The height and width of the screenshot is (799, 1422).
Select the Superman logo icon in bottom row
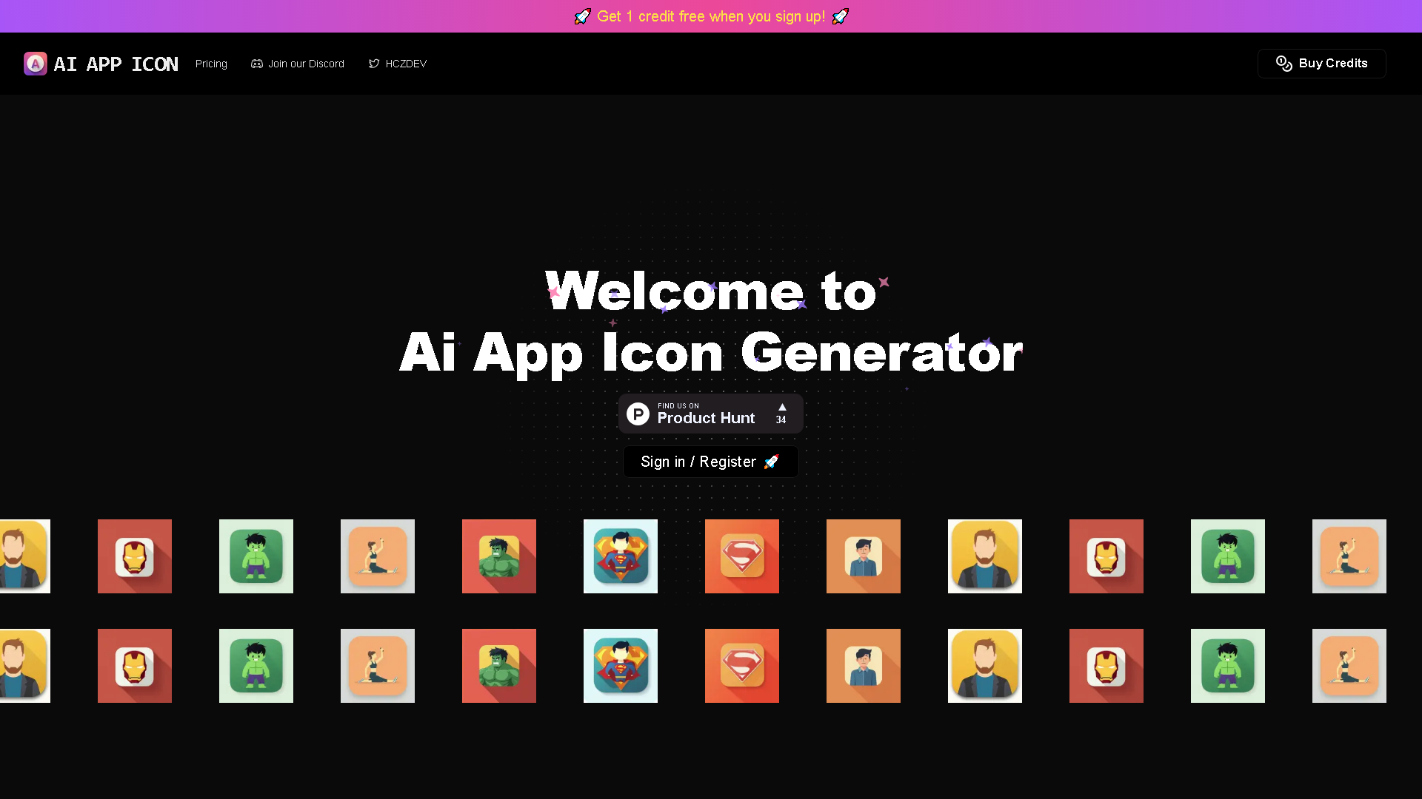tap(742, 666)
